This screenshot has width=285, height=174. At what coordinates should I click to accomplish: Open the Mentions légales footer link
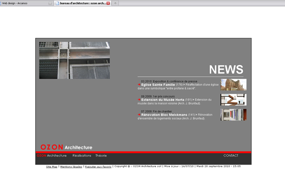click(71, 167)
